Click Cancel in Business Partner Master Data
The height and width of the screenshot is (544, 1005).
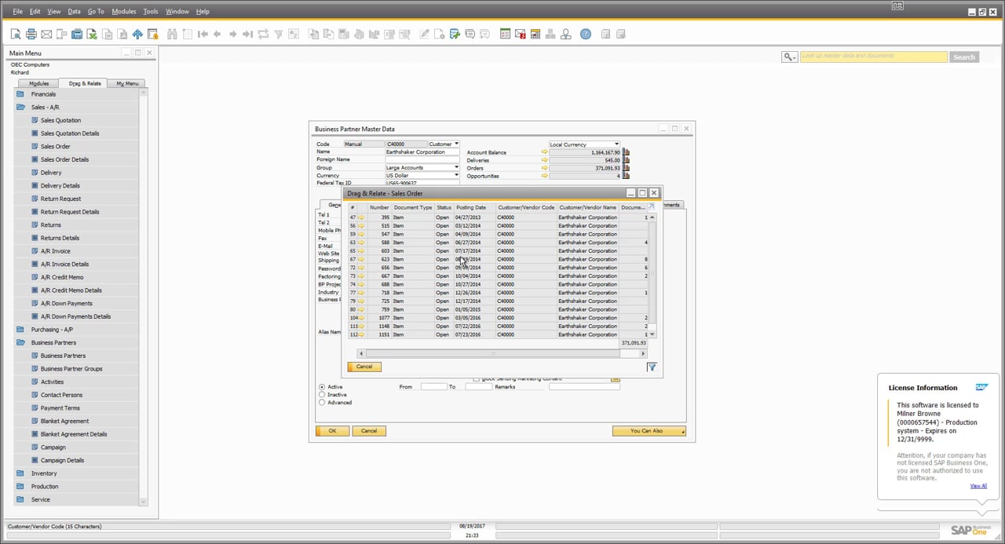(369, 430)
